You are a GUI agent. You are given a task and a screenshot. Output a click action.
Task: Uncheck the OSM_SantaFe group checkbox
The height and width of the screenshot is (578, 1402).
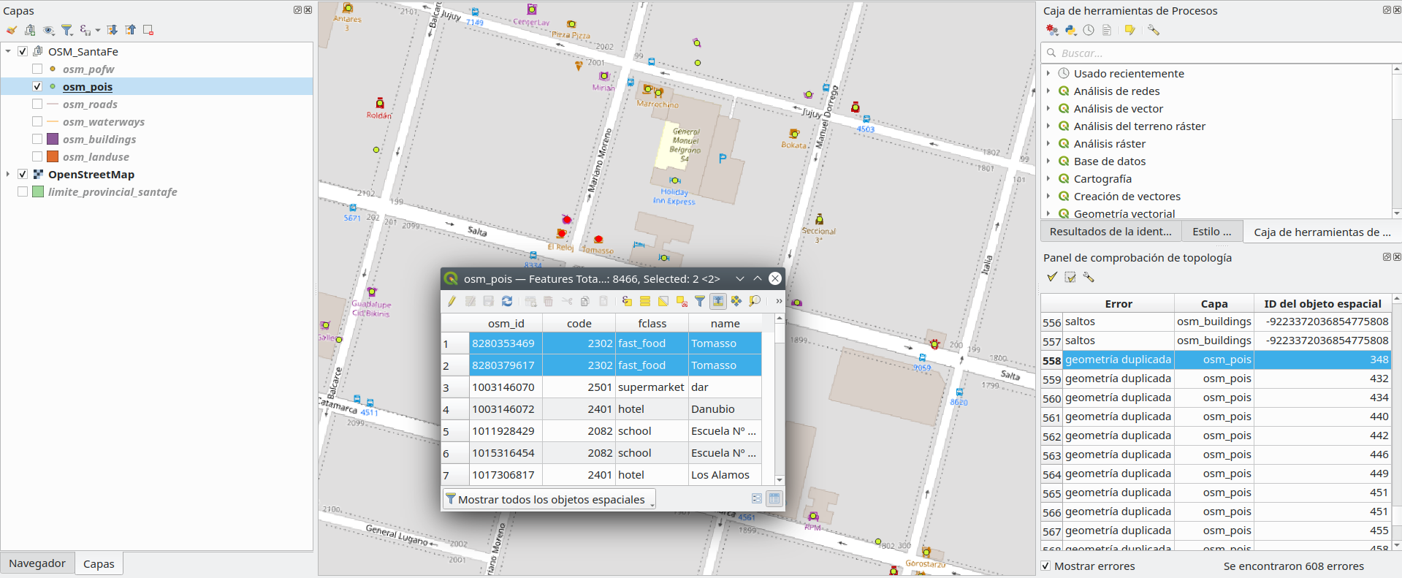click(x=23, y=51)
